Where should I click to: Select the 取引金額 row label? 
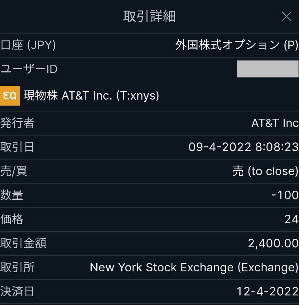click(23, 243)
